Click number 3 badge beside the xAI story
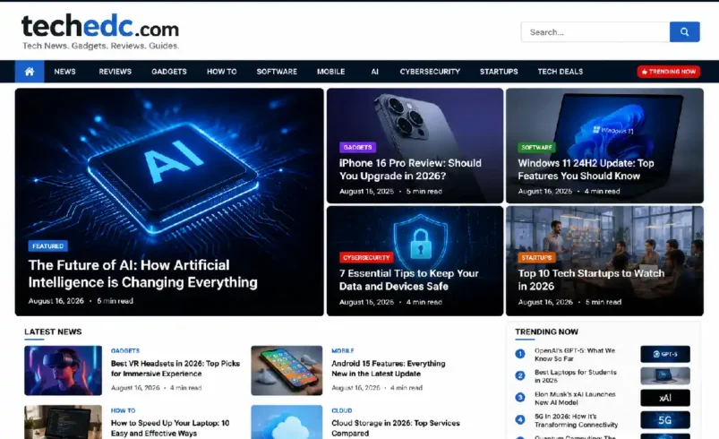Screen dimensions: 719x439 coord(520,397)
